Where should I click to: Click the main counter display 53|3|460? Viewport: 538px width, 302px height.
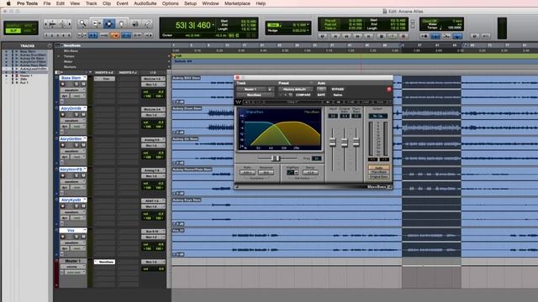[193, 25]
